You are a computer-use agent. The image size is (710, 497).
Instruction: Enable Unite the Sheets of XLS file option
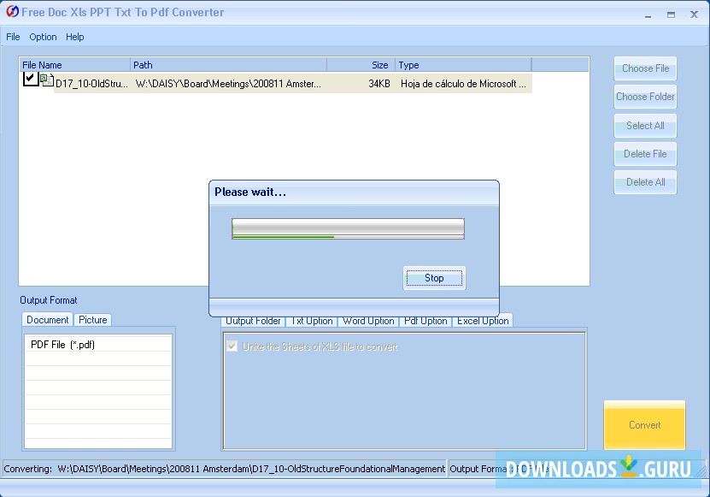click(232, 346)
